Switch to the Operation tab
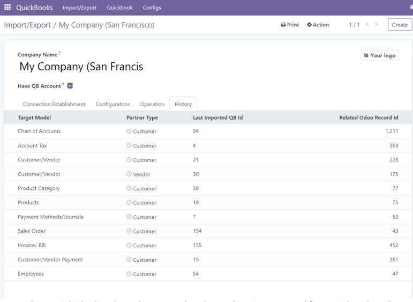This screenshot has width=413, height=302. (152, 104)
